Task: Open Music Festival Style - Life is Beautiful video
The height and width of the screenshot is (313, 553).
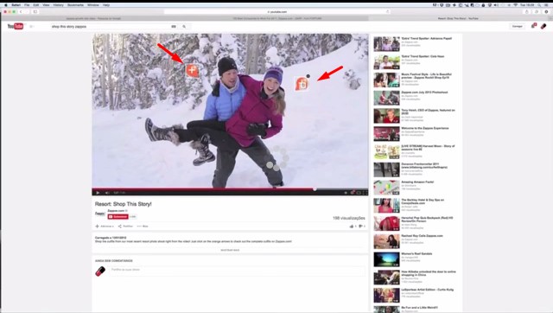Action: coord(426,76)
